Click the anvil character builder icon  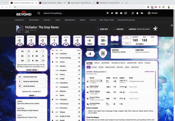coord(155,29)
